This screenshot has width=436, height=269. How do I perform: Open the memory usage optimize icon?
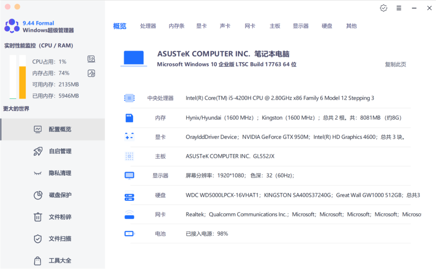(x=91, y=73)
